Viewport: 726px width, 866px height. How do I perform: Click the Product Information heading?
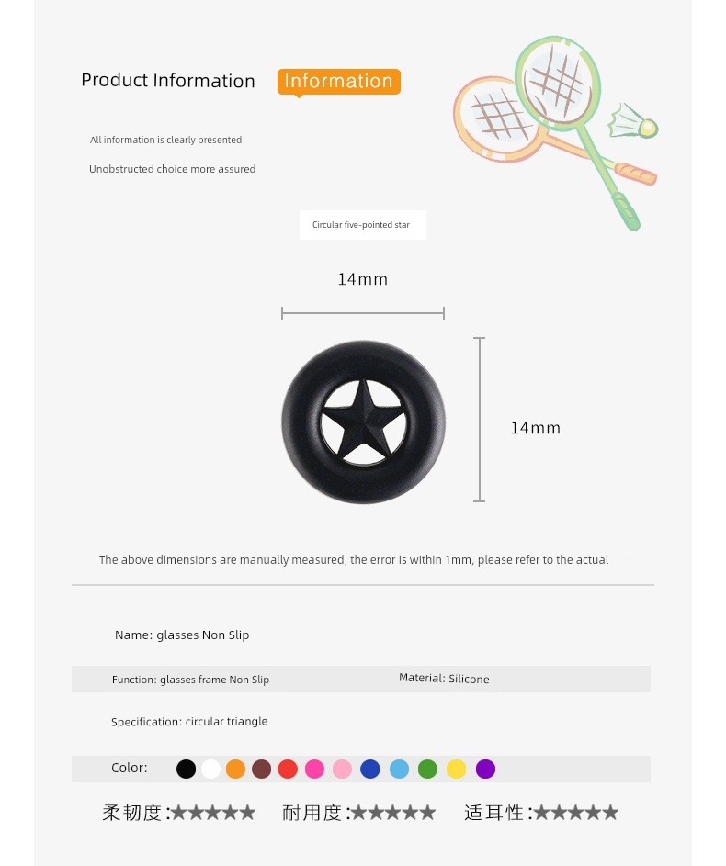[x=168, y=81]
